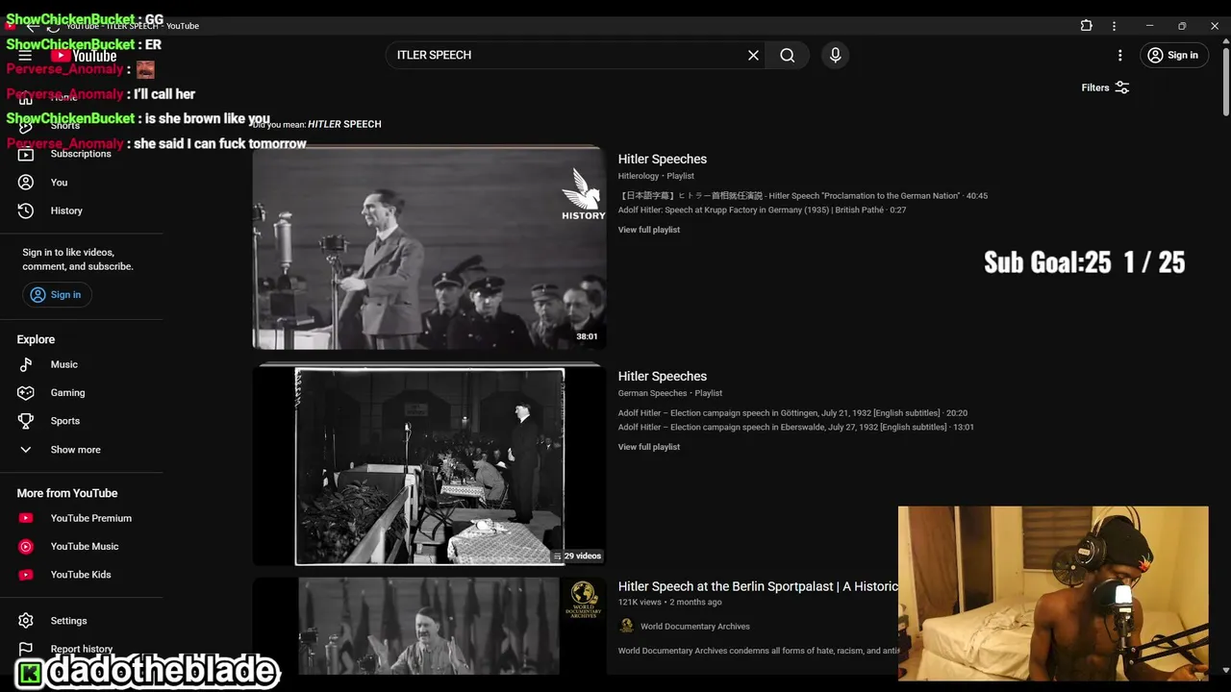Image resolution: width=1231 pixels, height=692 pixels.
Task: Open the 29 videos playlist thumbnail
Action: (429, 464)
